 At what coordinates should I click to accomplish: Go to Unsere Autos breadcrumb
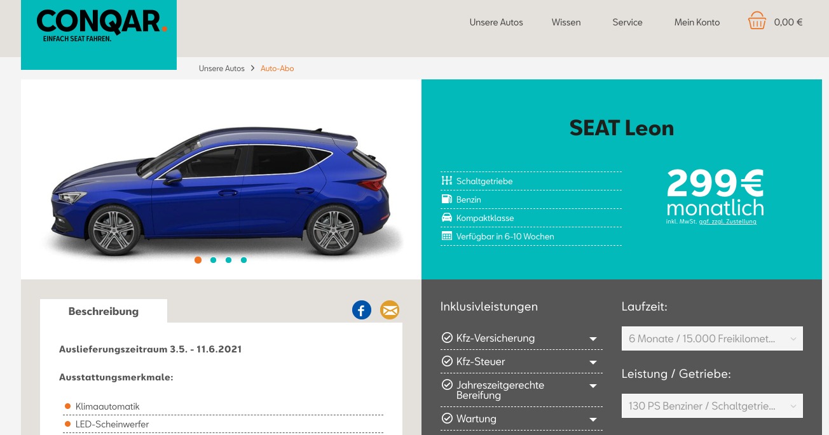click(x=222, y=68)
